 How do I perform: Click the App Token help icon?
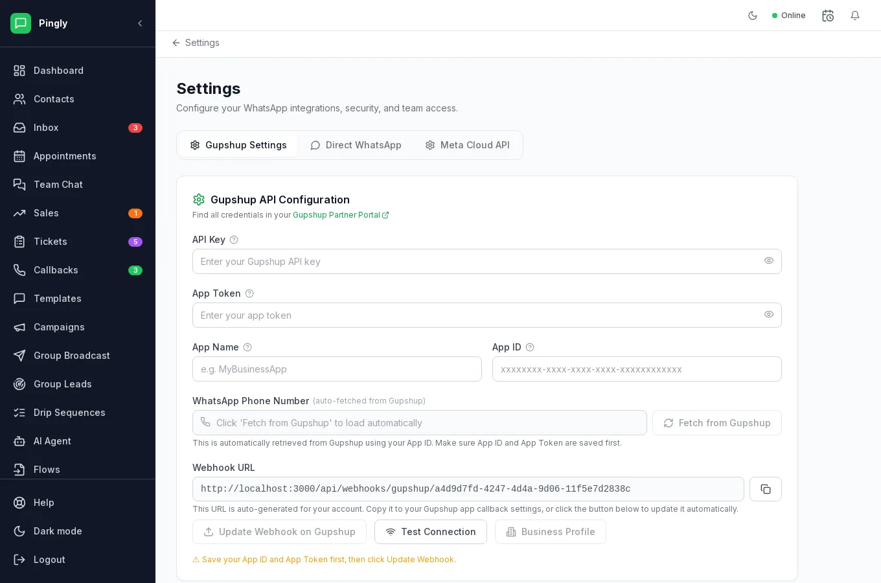(249, 293)
